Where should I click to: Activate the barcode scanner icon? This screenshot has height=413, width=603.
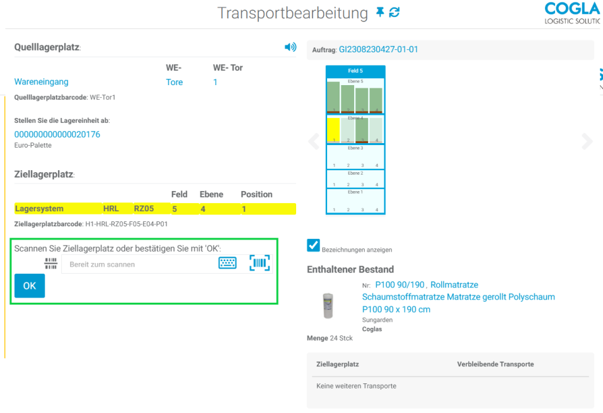[259, 264]
